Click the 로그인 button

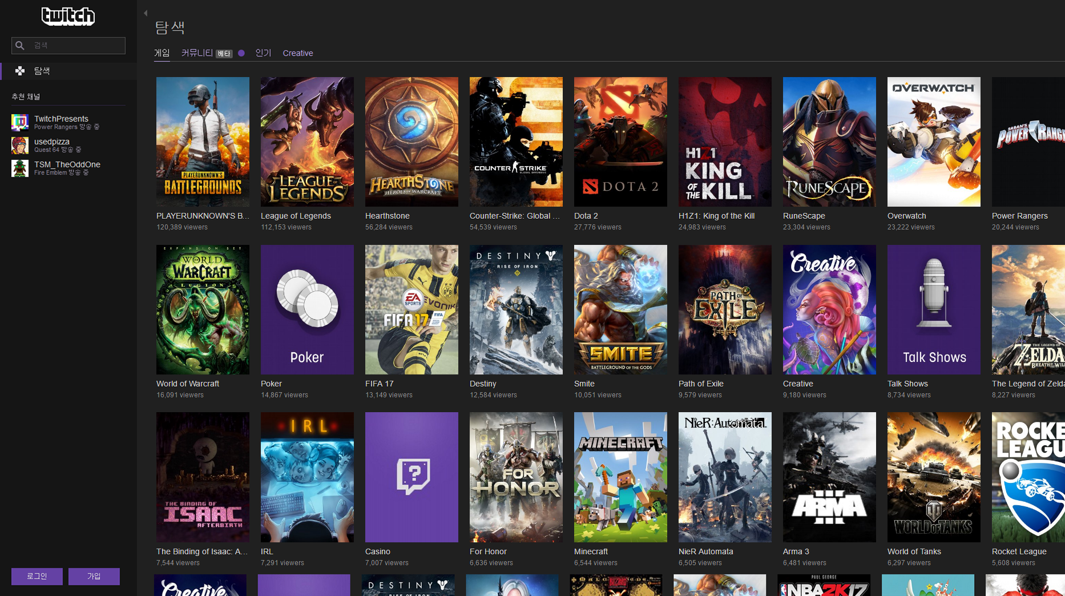coord(37,576)
